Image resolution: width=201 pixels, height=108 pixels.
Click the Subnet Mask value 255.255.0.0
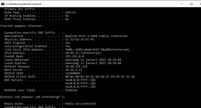75,57
